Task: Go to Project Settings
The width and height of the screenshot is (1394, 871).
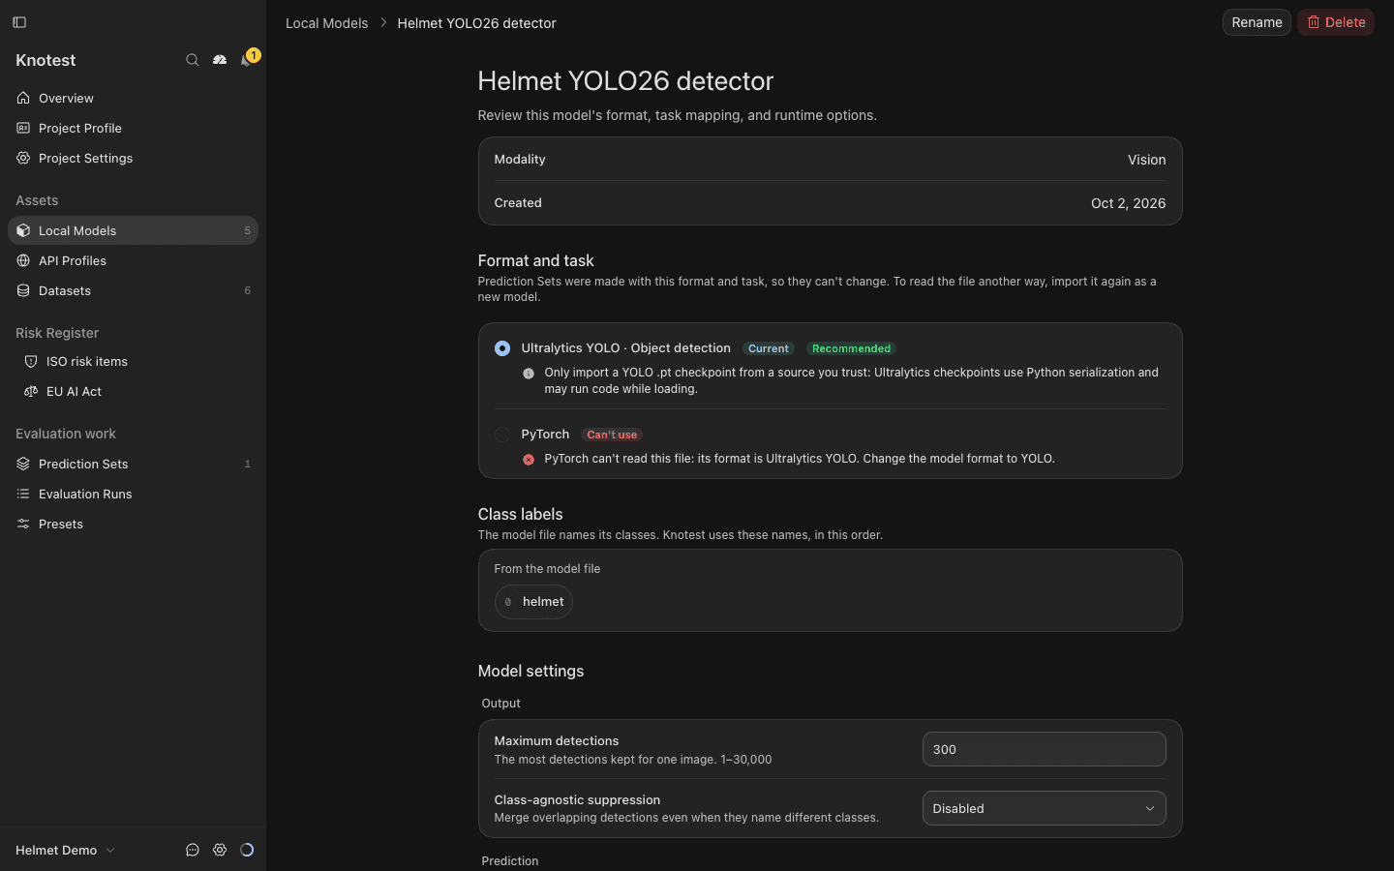Action: click(133, 158)
